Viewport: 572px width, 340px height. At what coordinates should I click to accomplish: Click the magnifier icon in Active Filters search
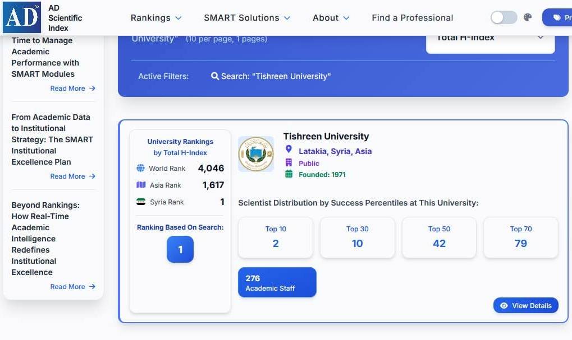tap(214, 76)
